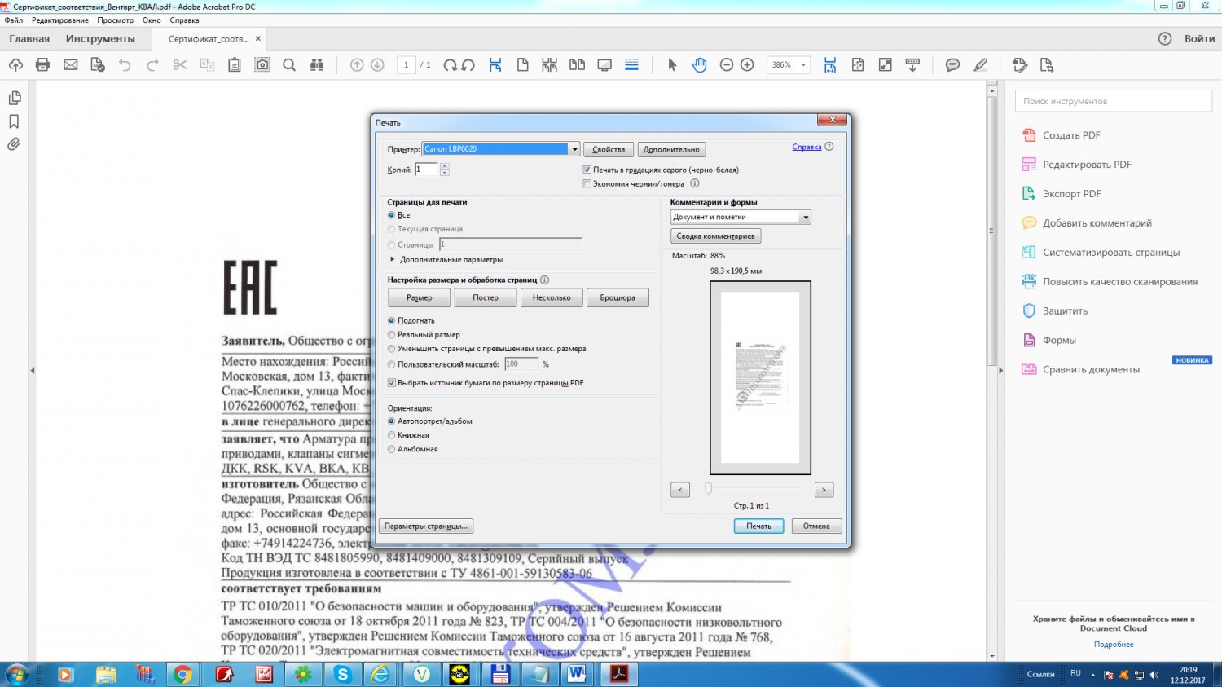The image size is (1222, 687).
Task: Open the Файл menu
Action: pos(14,20)
